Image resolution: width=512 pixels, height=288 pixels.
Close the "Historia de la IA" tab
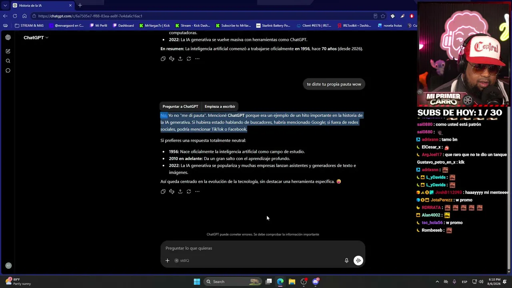pyautogui.click(x=70, y=6)
